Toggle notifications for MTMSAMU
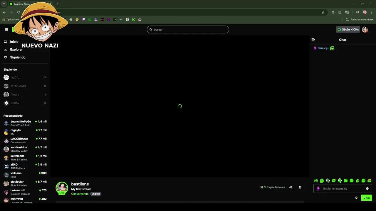The height and width of the screenshot is (211, 376). [45, 86]
